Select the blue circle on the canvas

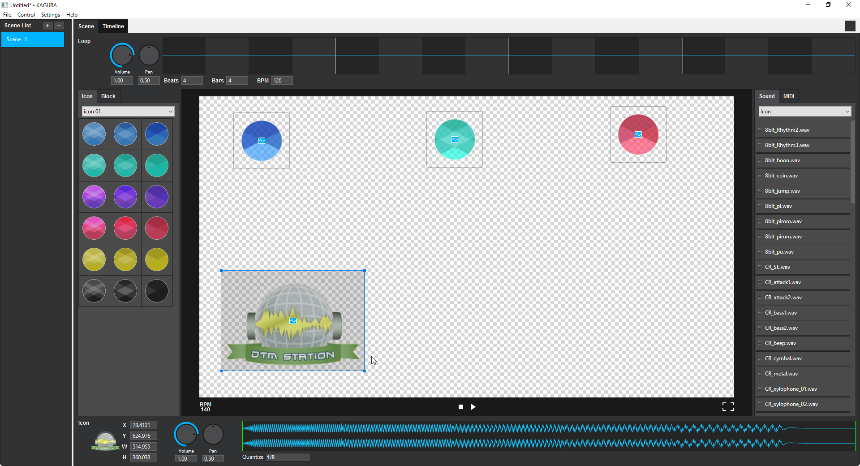pyautogui.click(x=262, y=141)
